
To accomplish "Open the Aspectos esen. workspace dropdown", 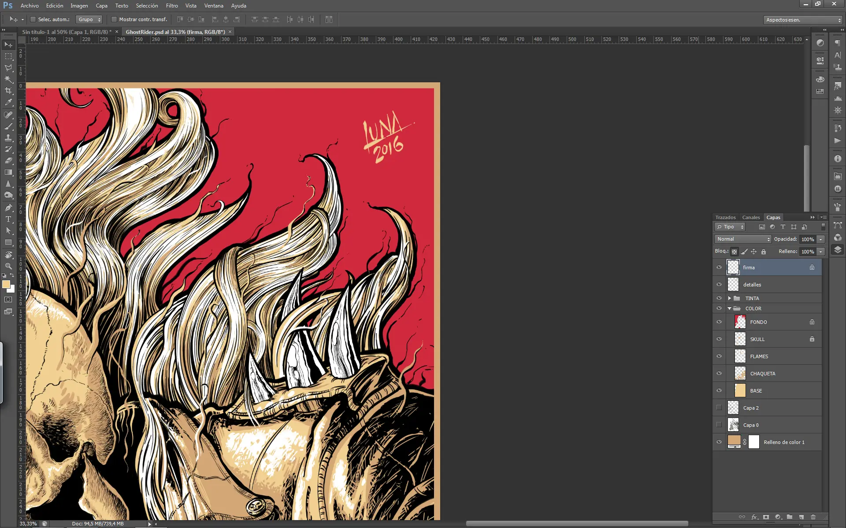I will (803, 20).
